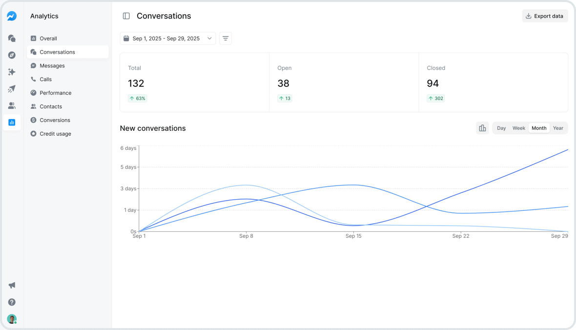The image size is (576, 330).
Task: Open the Sep 1 - Sep 29 date picker
Action: click(167, 38)
